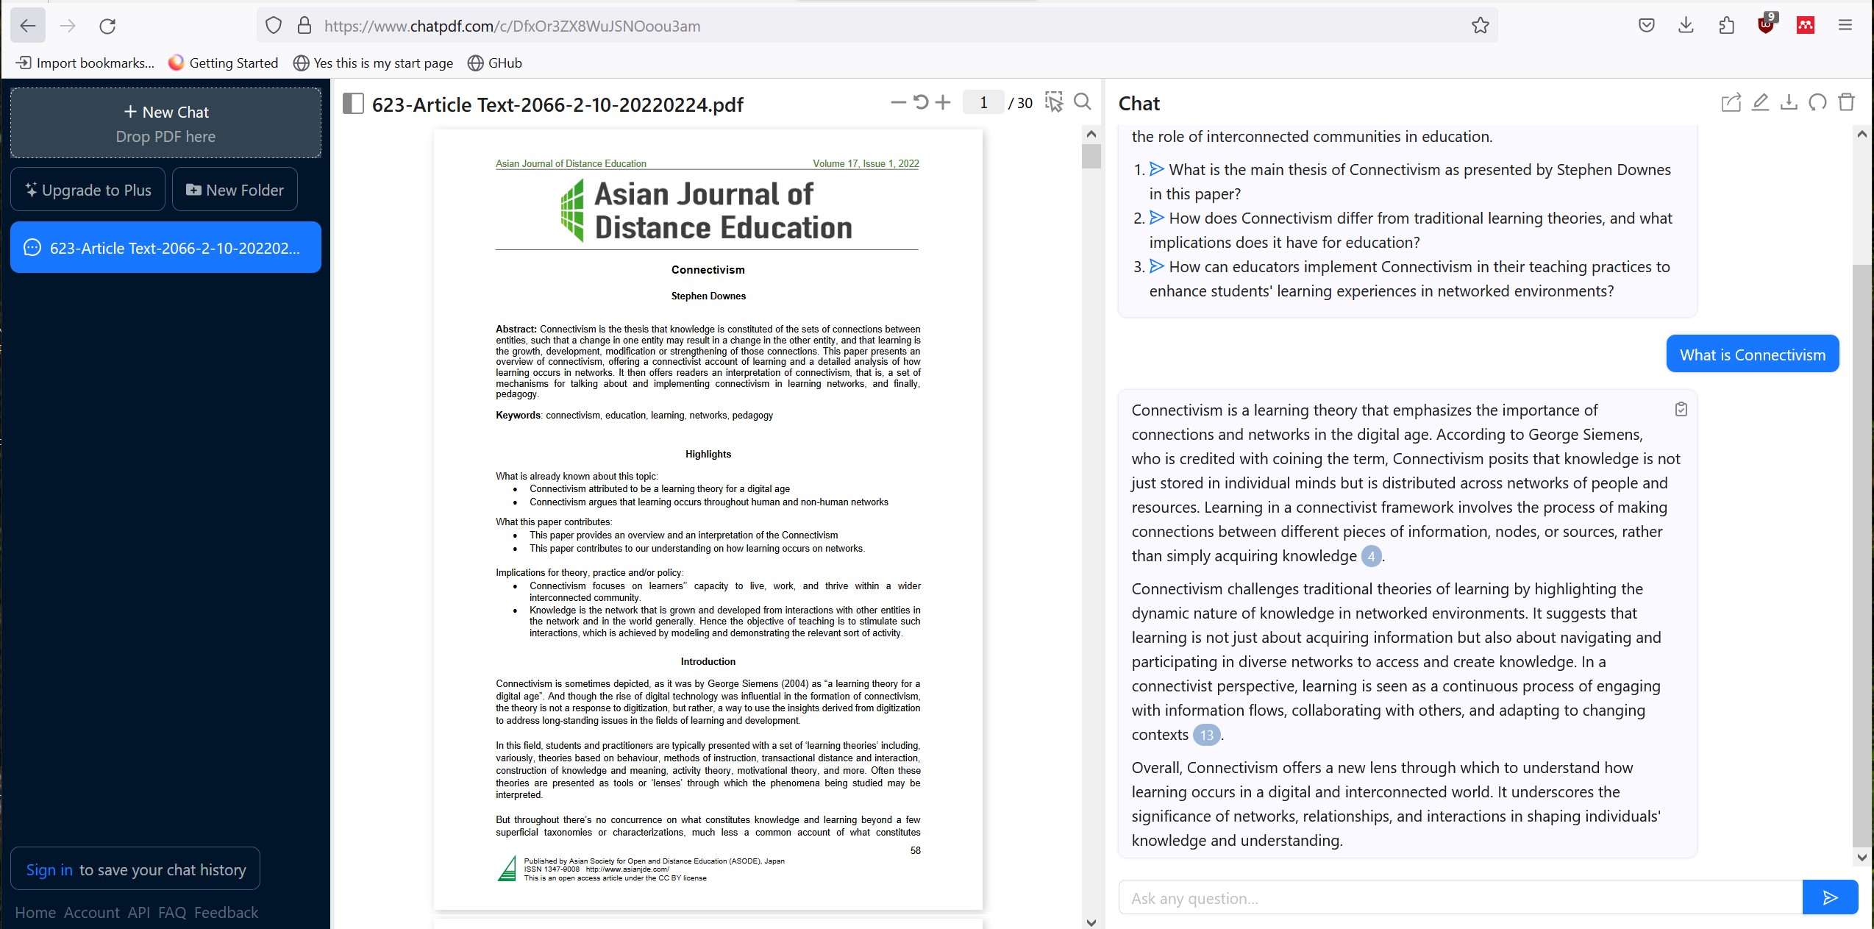
Task: Open search within the PDF
Action: pos(1082,102)
